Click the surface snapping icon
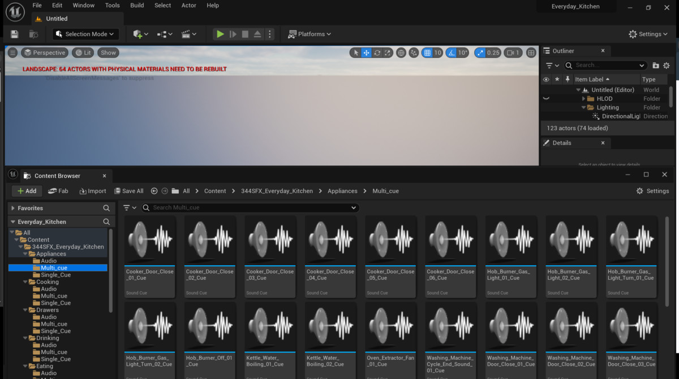 click(414, 53)
